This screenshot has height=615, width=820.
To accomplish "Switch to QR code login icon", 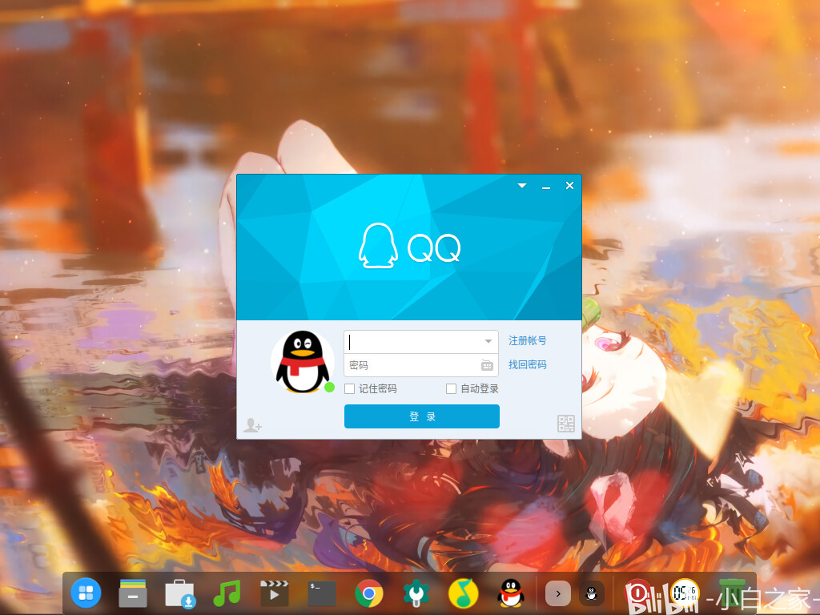I will (566, 424).
